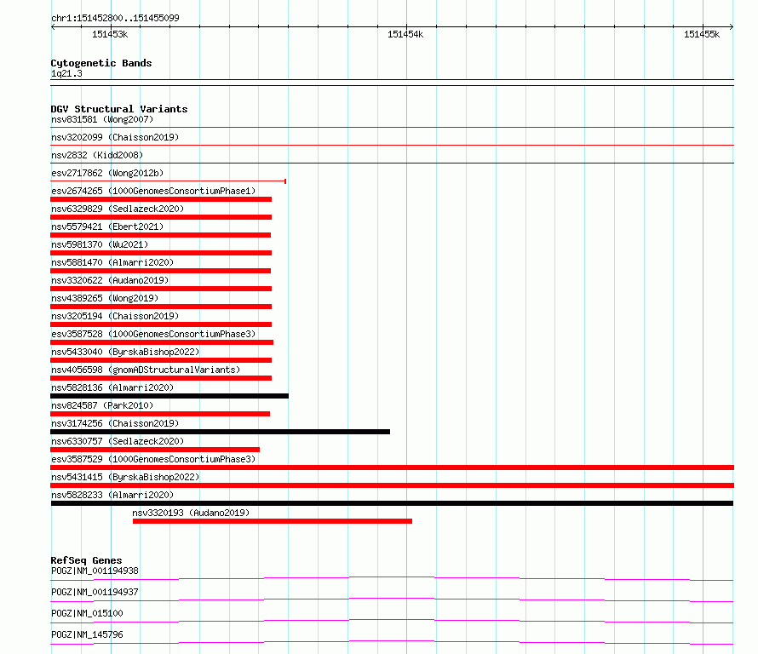Open the nsv4056598 (gnomADStructuralVariants) label
This screenshot has height=654, width=758.
pos(146,370)
